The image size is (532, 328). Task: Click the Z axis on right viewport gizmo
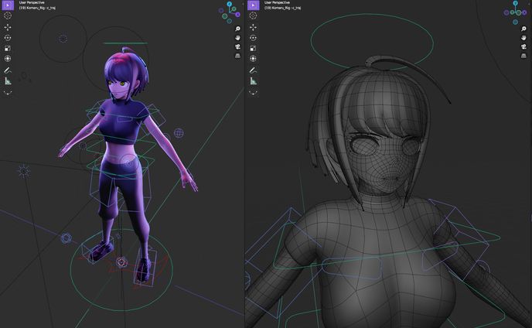point(517,4)
